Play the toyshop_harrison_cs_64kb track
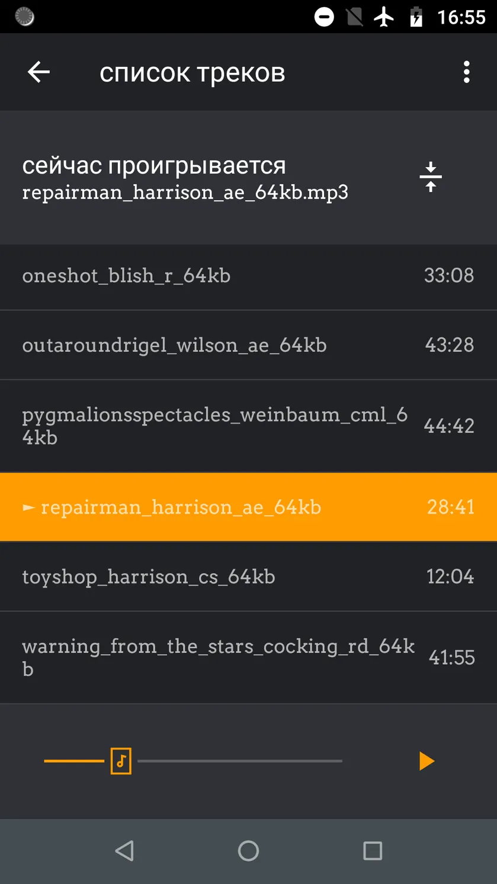 click(x=248, y=576)
